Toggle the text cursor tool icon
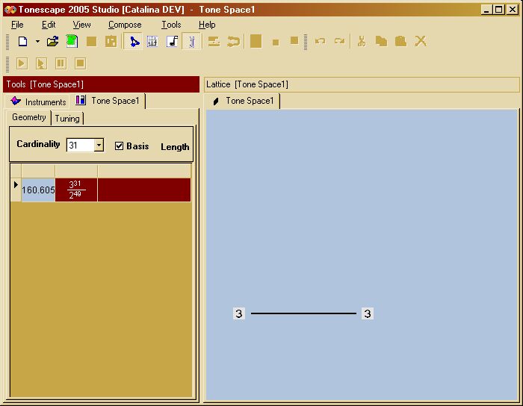Image resolution: width=523 pixels, height=406 pixels. coord(192,42)
